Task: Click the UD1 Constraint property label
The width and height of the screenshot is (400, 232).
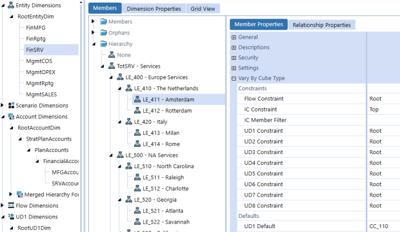Action: tap(263, 131)
